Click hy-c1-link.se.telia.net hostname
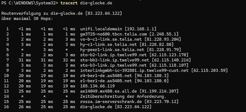Screen dimensions: 246x112 (x=108, y=45)
